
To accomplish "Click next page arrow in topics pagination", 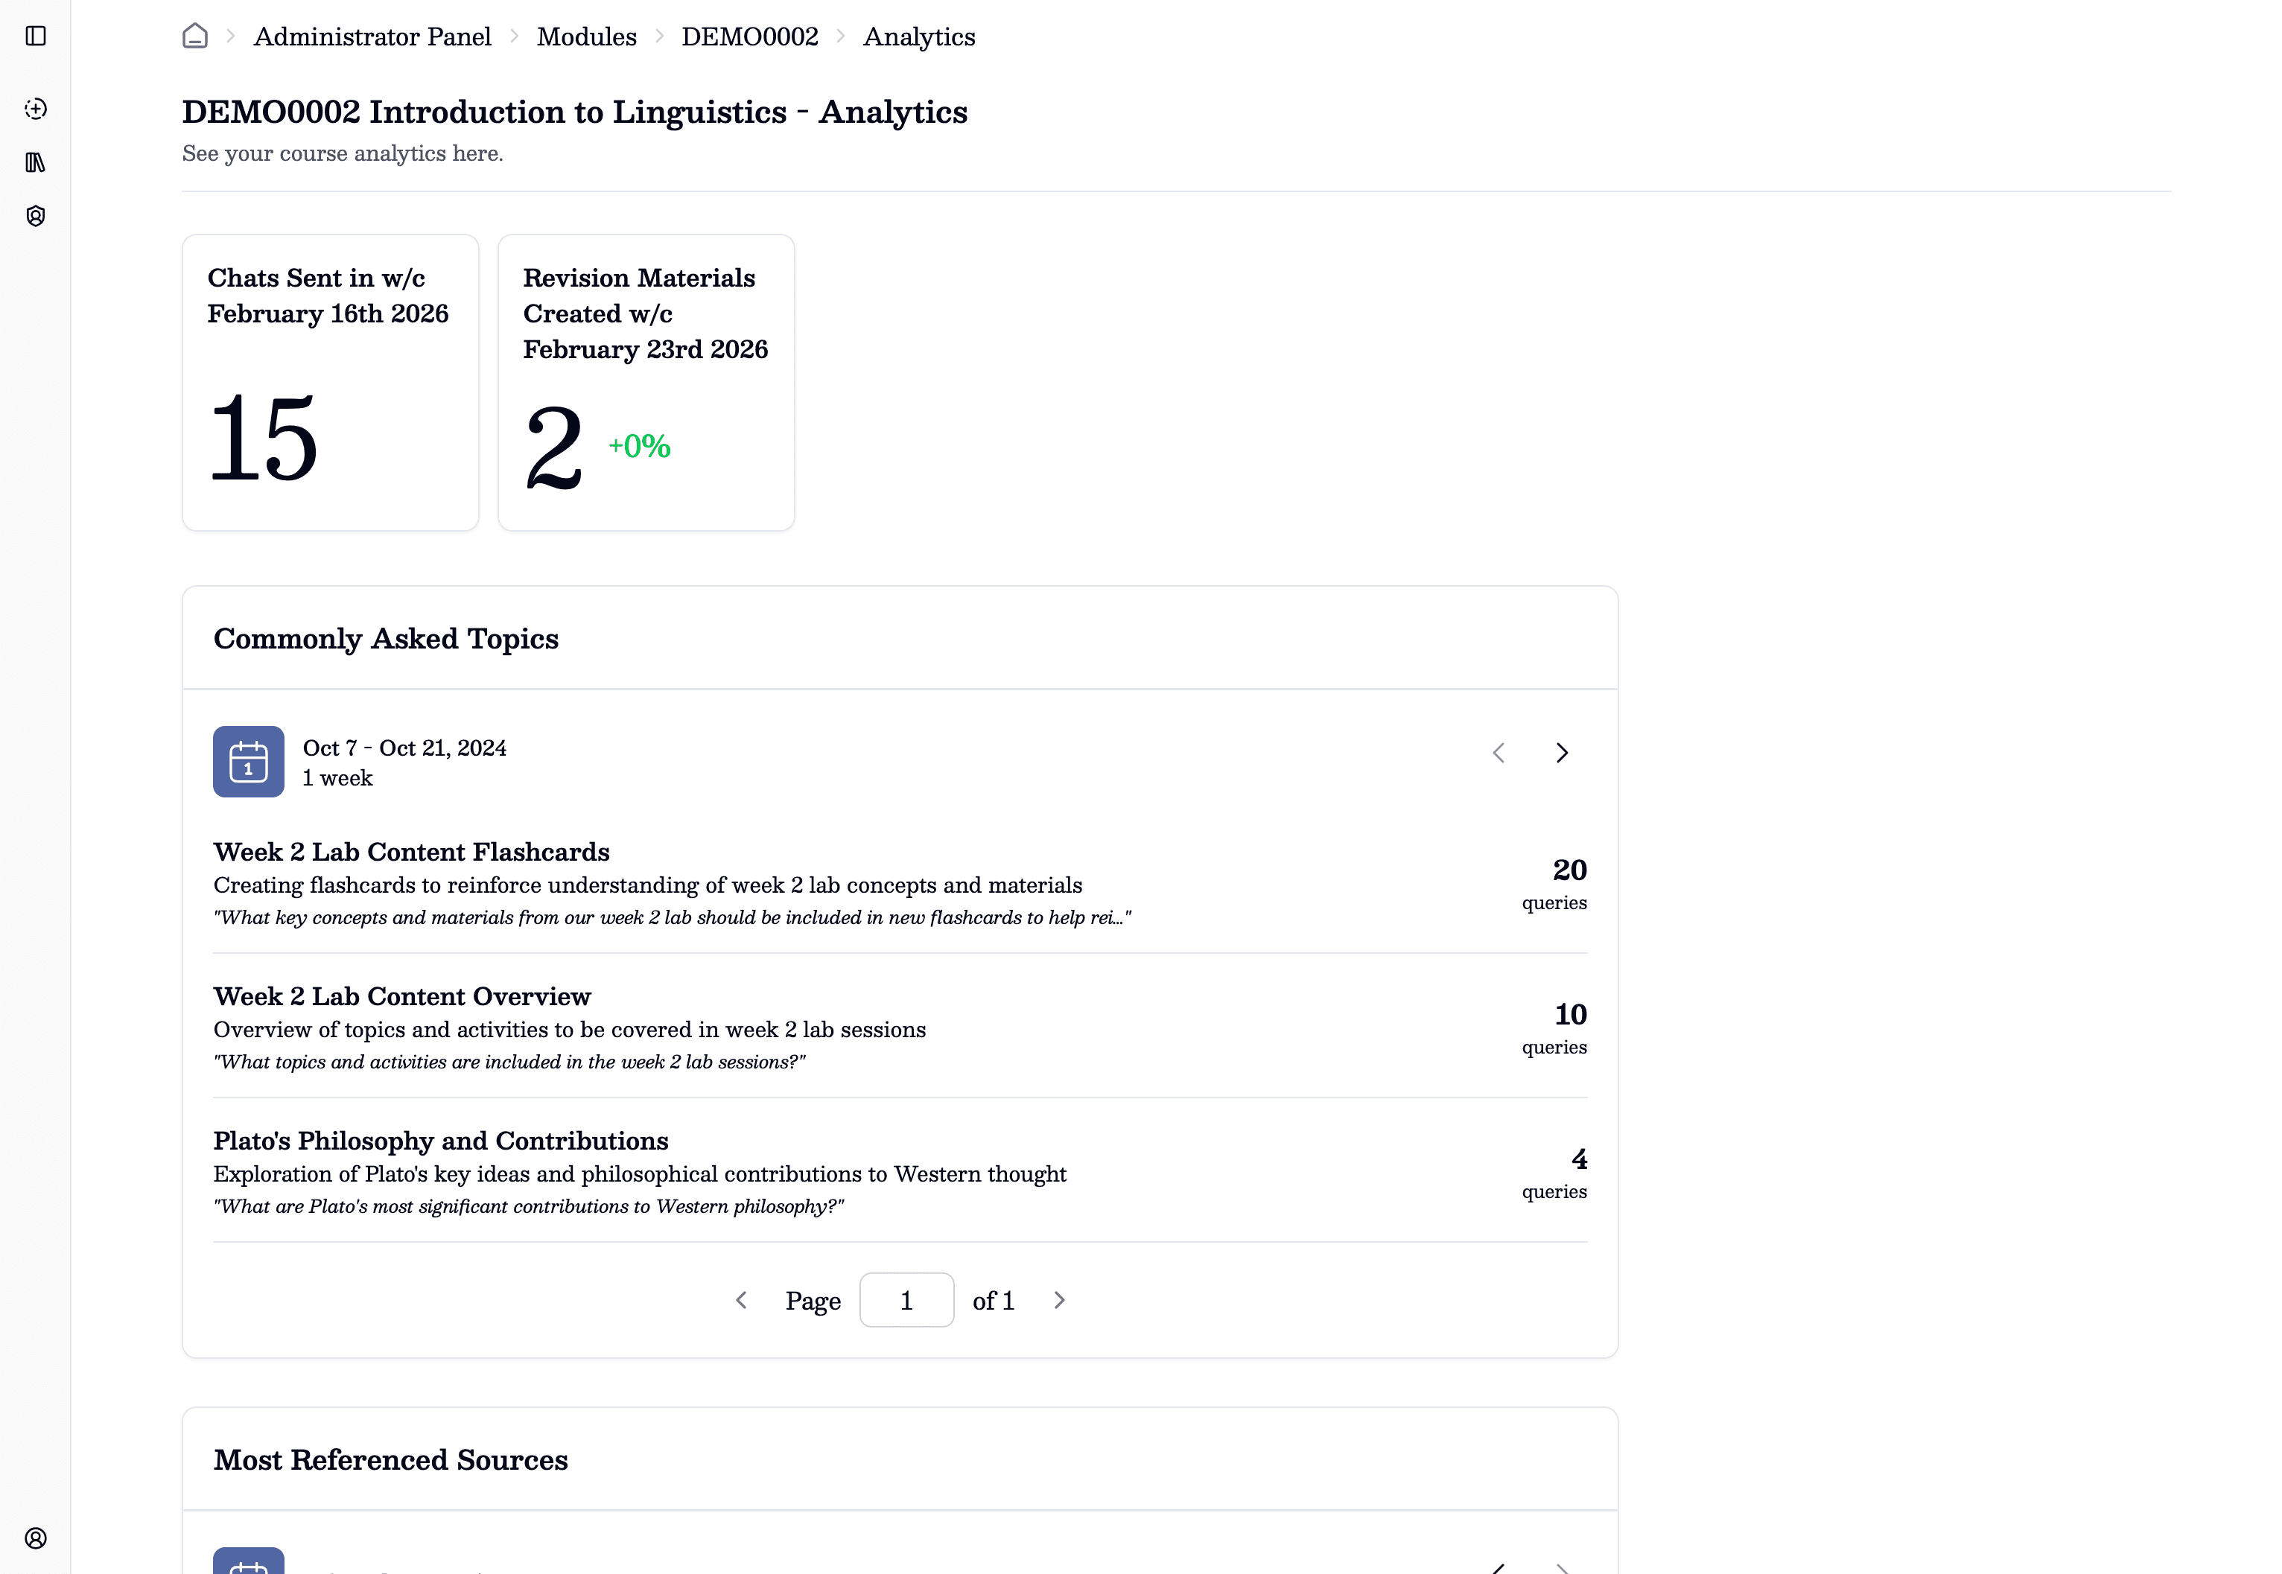I will click(1060, 1300).
